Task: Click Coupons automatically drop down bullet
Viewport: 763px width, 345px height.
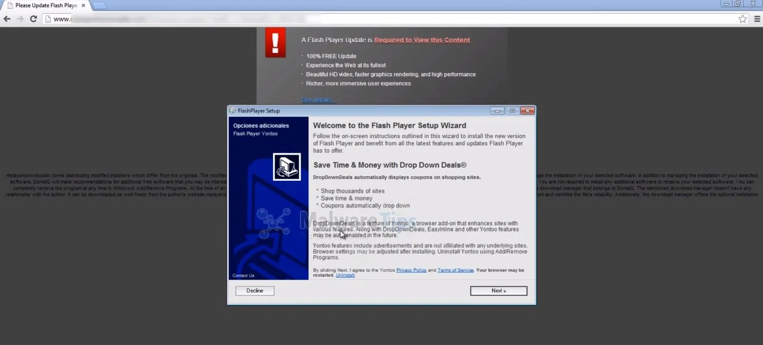Action: coord(365,206)
